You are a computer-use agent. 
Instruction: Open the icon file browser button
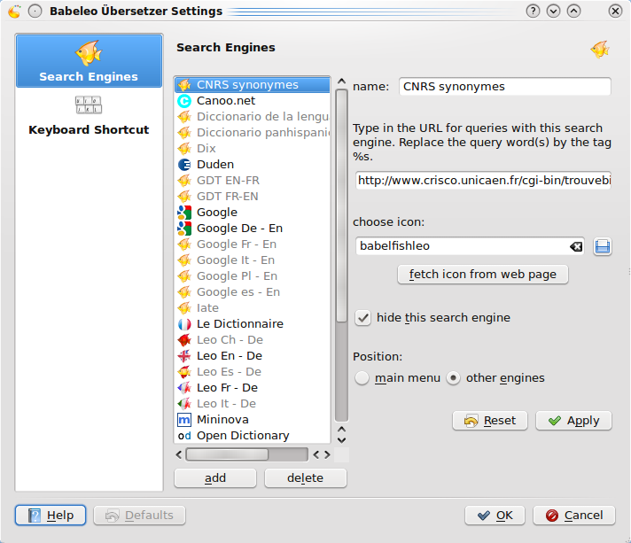[x=602, y=246]
